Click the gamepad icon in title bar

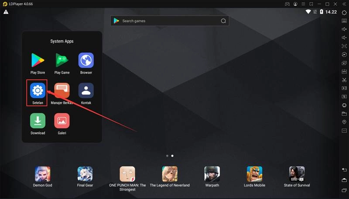[287, 4]
